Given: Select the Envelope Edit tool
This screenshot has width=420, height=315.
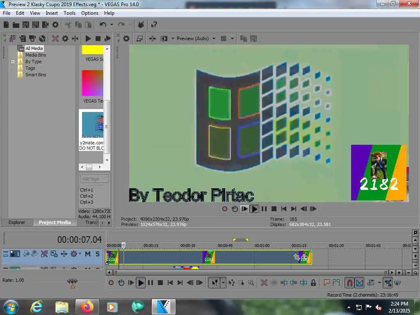Looking at the screenshot, I should click(x=232, y=283).
